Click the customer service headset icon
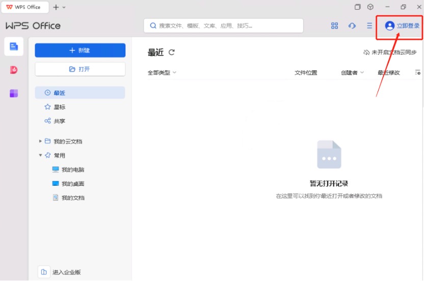 click(352, 26)
